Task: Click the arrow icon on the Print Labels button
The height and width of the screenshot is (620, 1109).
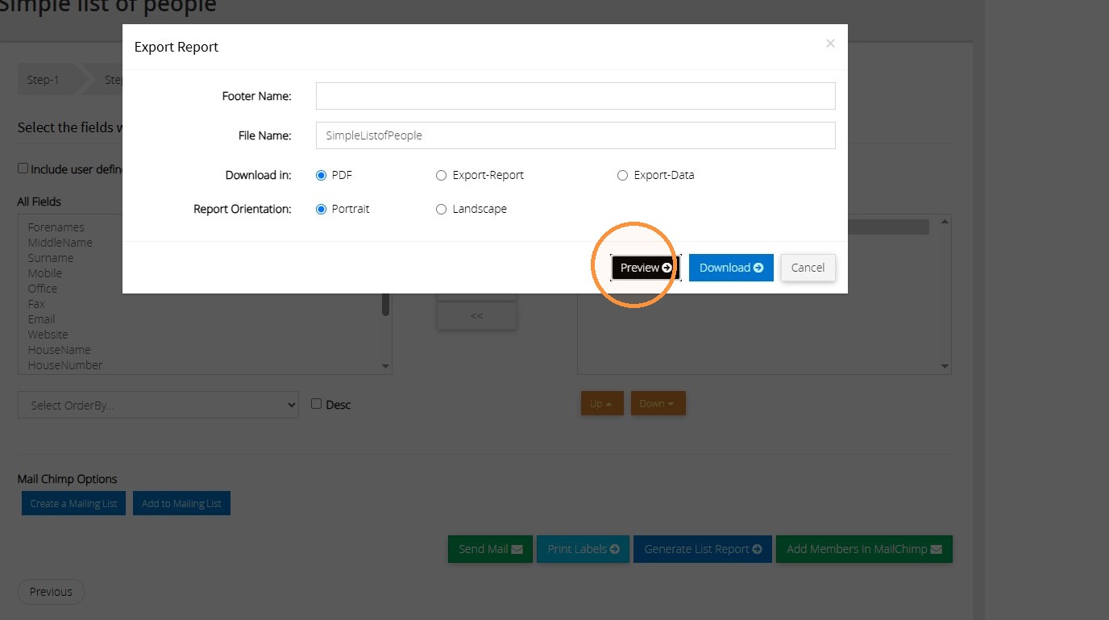Action: click(614, 549)
